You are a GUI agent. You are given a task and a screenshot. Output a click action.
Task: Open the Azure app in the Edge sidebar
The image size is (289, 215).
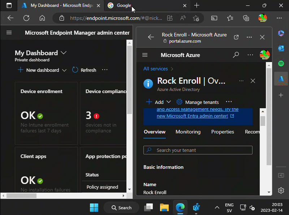[281, 79]
